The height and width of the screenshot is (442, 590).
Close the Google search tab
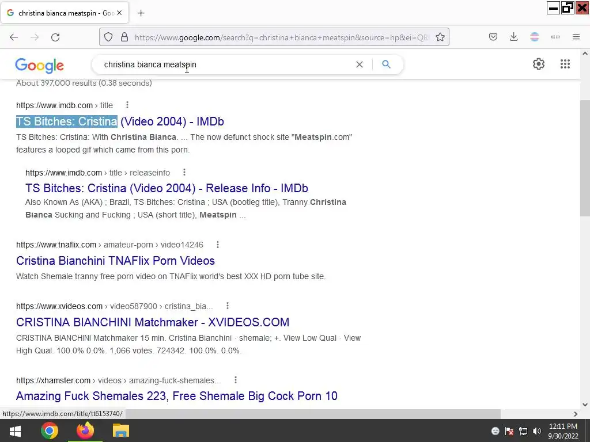click(x=119, y=13)
